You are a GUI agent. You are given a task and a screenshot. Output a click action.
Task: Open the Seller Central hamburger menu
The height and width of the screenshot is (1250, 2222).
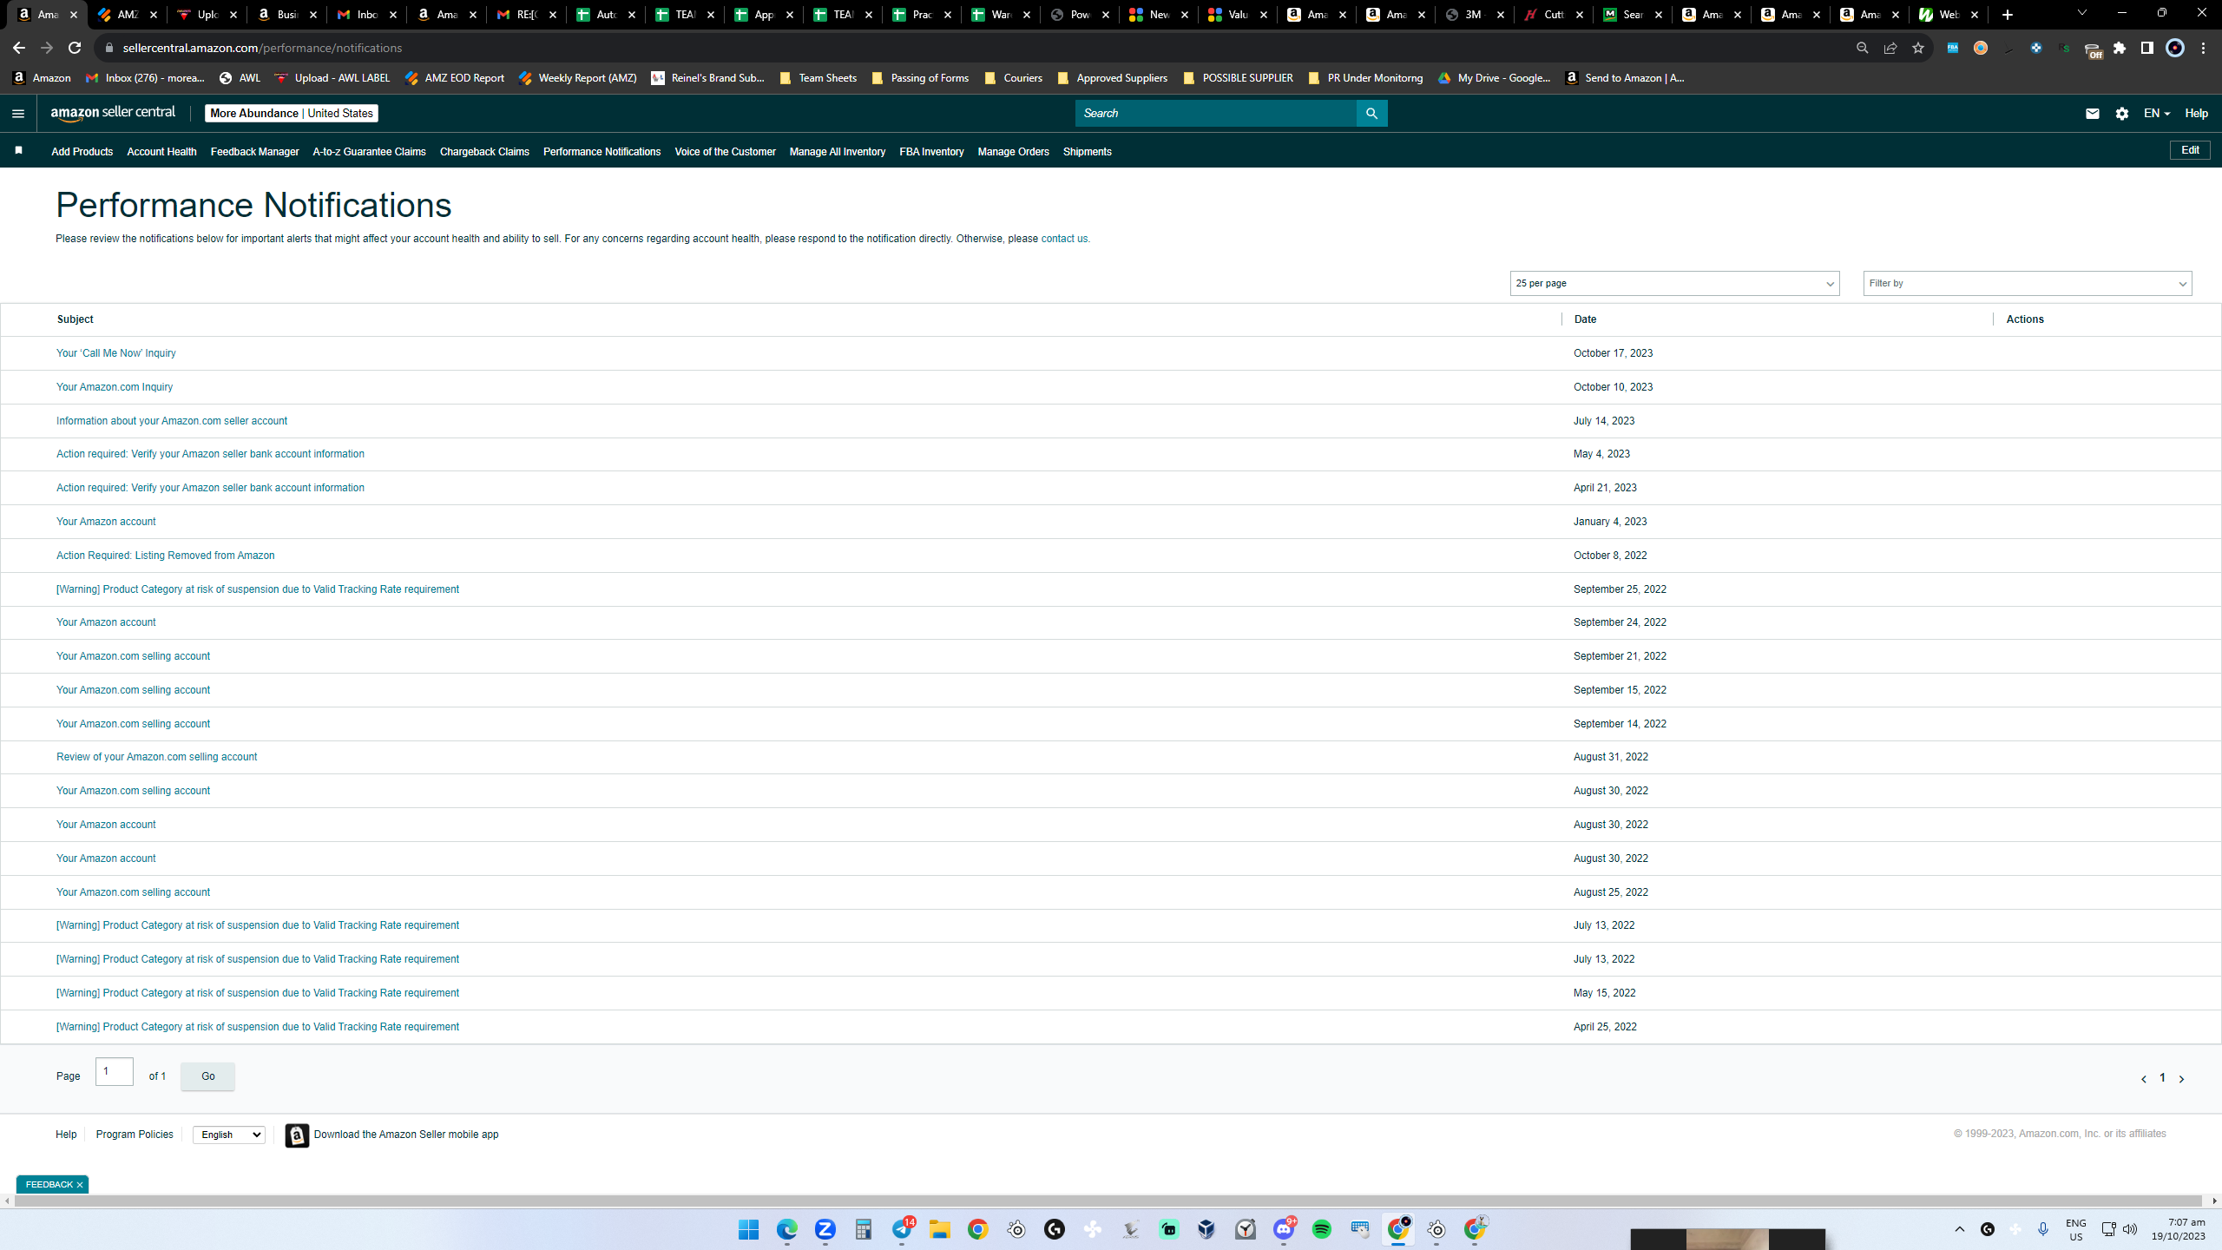(18, 114)
